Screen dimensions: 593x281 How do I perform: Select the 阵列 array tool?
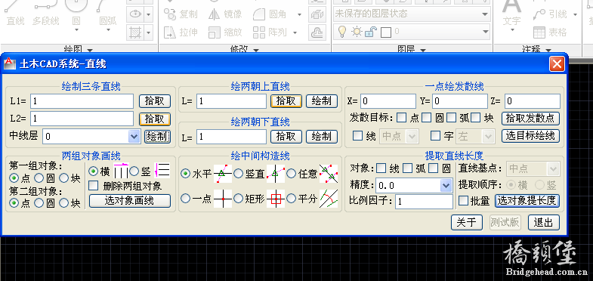click(x=270, y=32)
